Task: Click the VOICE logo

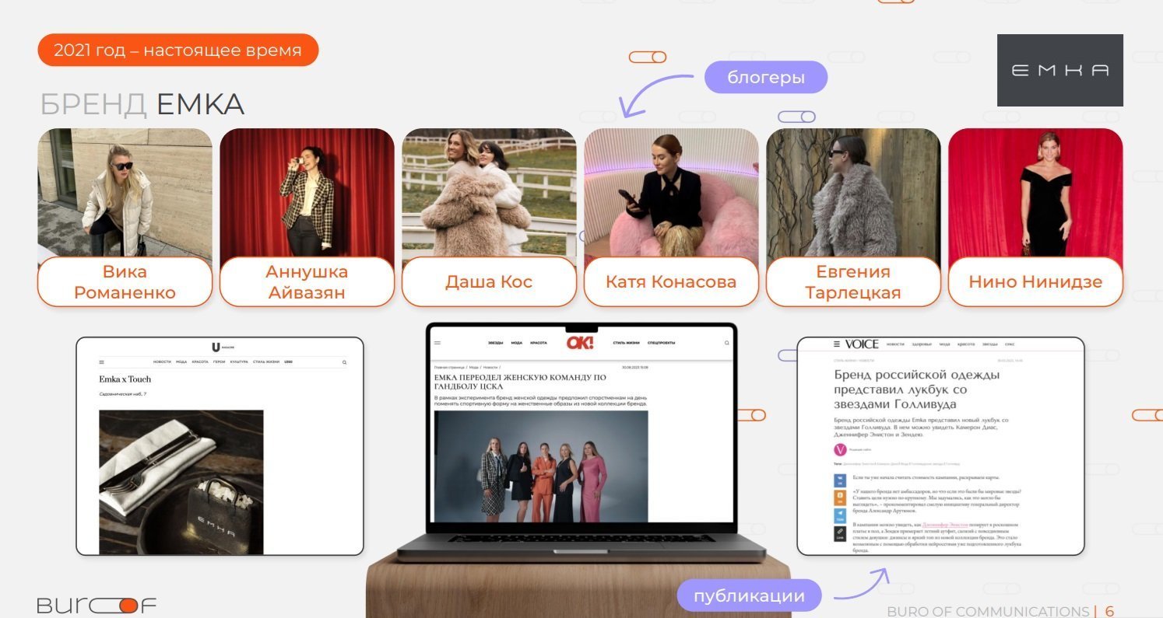Action: coord(862,344)
